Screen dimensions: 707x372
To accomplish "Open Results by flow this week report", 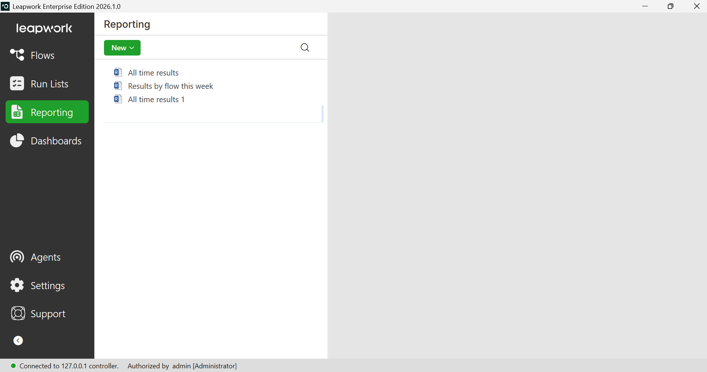I will [171, 86].
